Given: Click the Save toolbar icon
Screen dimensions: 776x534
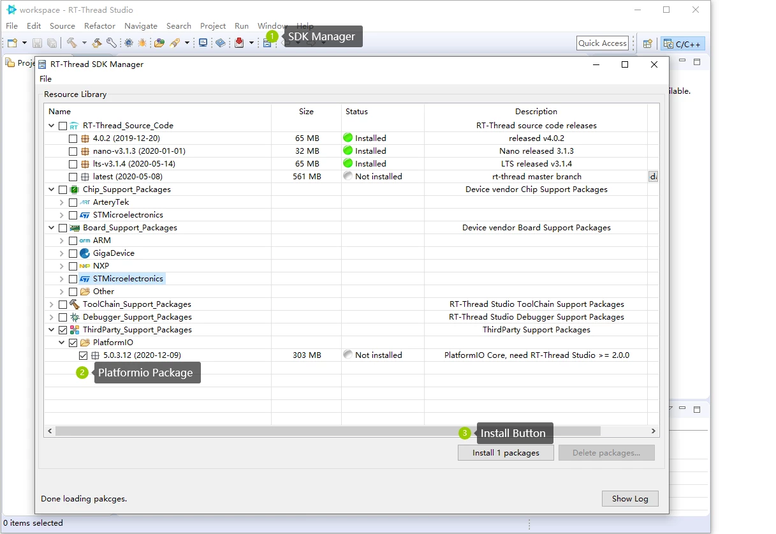Looking at the screenshot, I should 38,43.
